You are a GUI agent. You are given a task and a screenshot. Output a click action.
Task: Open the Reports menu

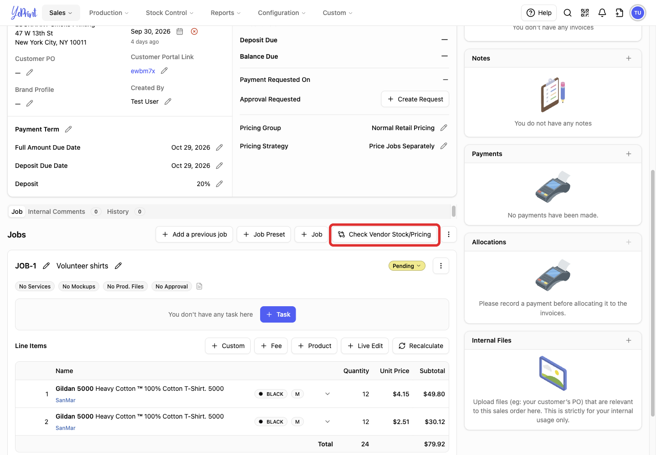(225, 13)
